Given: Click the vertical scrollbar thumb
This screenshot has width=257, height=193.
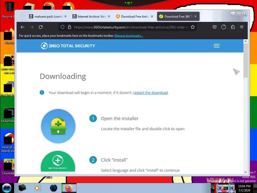Looking at the screenshot, I should click(x=245, y=61).
